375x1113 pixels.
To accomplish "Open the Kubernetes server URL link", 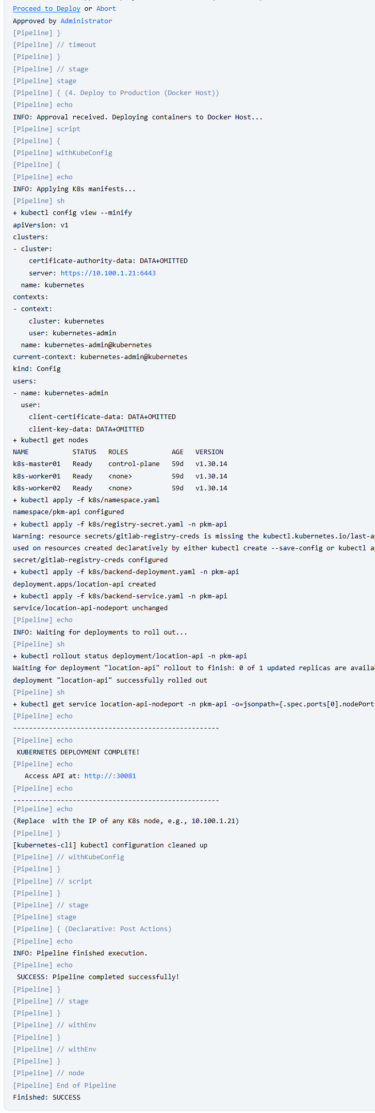I will point(108,273).
